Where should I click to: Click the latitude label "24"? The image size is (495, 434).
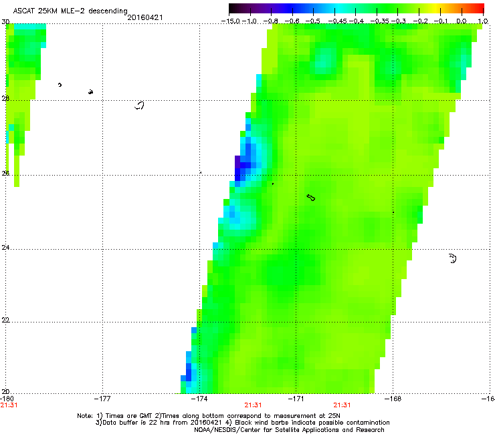pyautogui.click(x=5, y=248)
